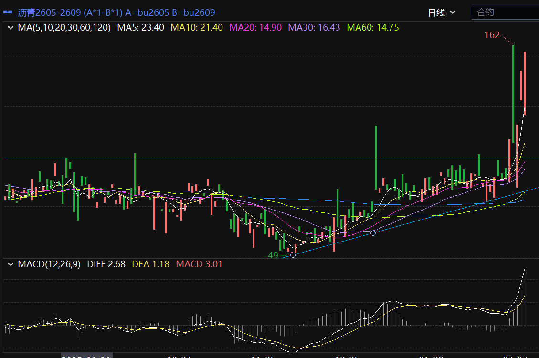Click the -49 low price marker

click(x=271, y=255)
